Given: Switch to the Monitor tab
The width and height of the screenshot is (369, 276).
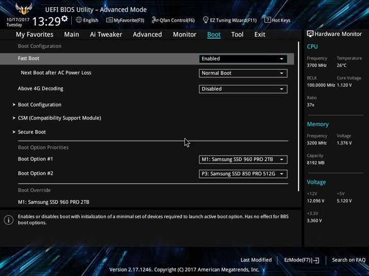Looking at the screenshot, I should tap(184, 34).
